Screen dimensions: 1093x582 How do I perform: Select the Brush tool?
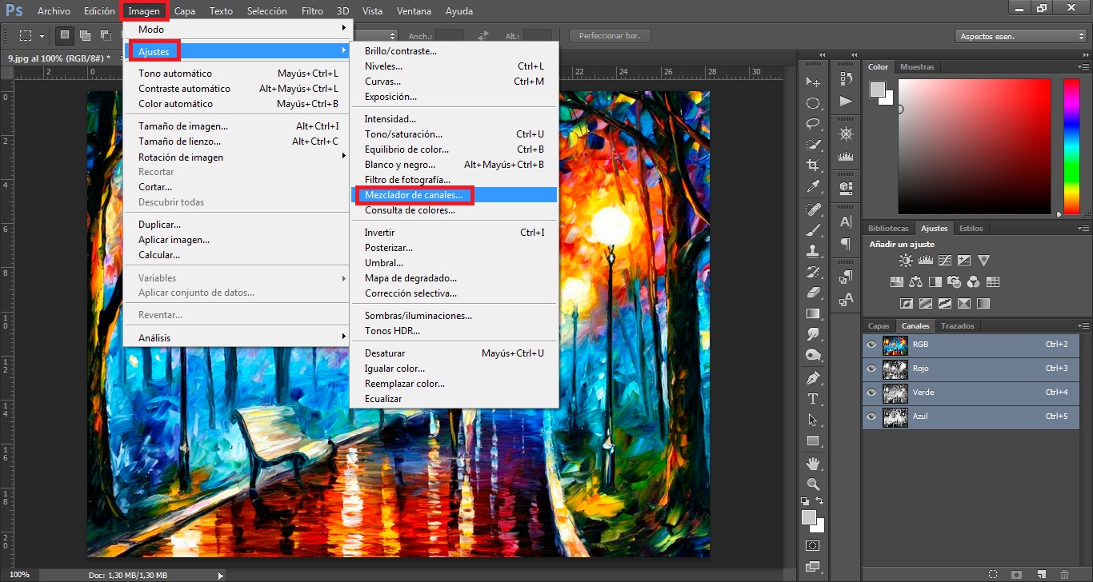[x=813, y=230]
